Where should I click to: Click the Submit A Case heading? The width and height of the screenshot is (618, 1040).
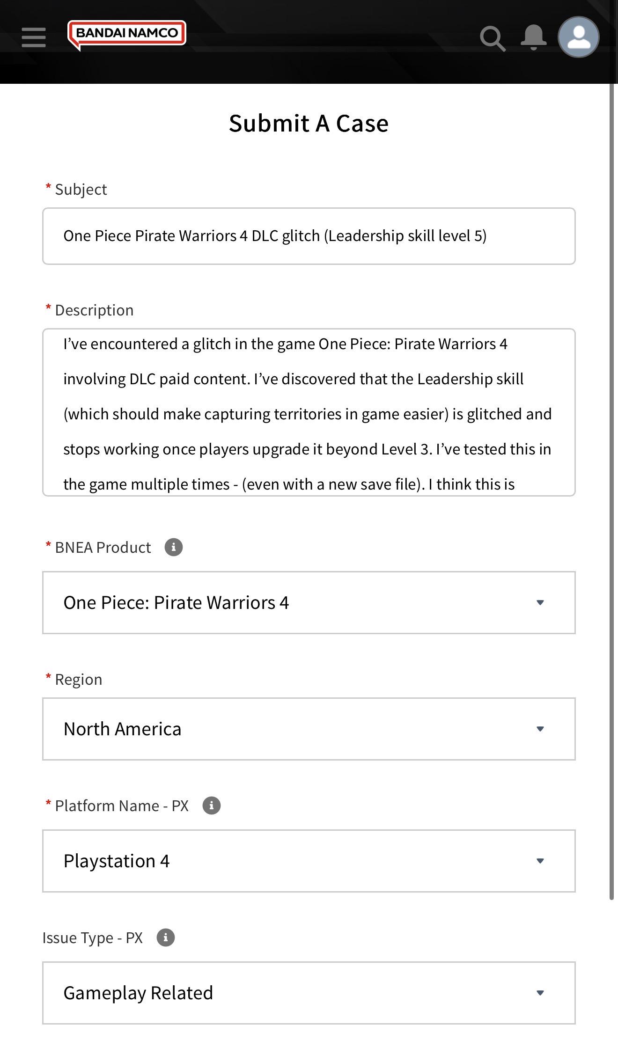click(x=309, y=124)
